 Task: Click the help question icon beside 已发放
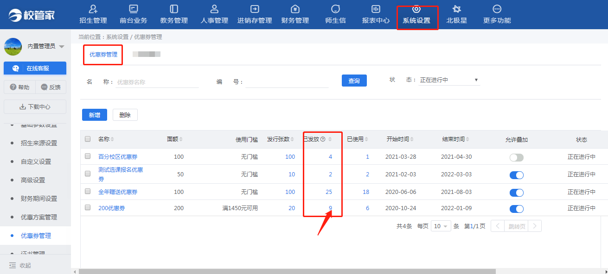pyautogui.click(x=323, y=139)
